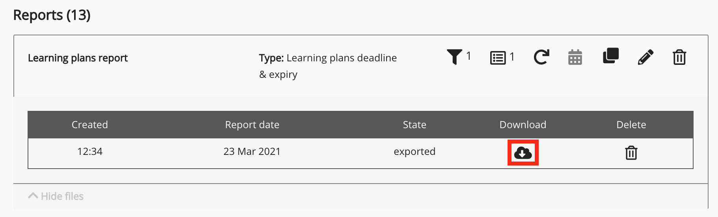Duplicate the Learning plans report

click(610, 56)
